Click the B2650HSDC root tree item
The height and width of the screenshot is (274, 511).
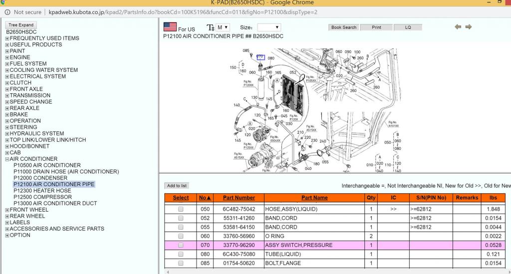tap(21, 32)
